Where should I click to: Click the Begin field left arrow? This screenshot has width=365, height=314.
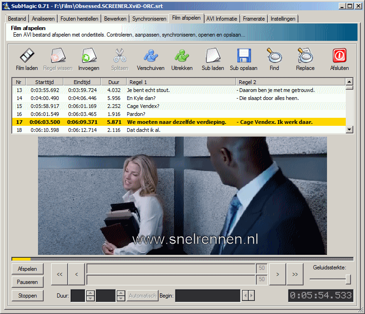(x=245, y=296)
